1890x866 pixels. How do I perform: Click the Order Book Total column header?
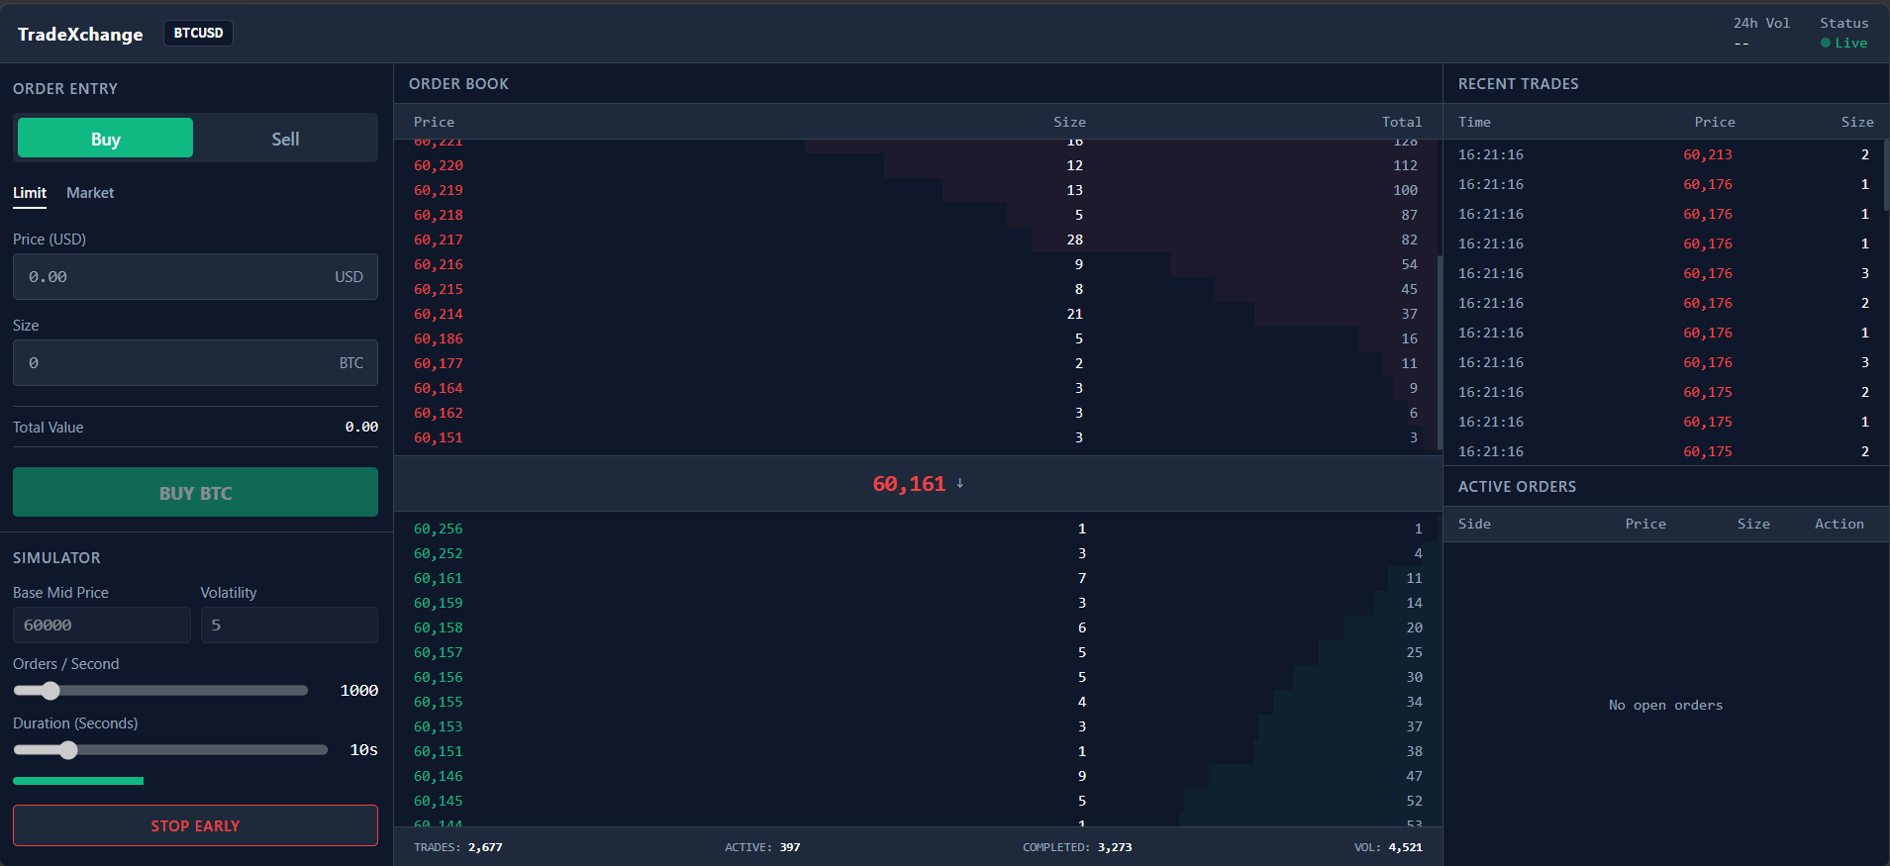1402,122
